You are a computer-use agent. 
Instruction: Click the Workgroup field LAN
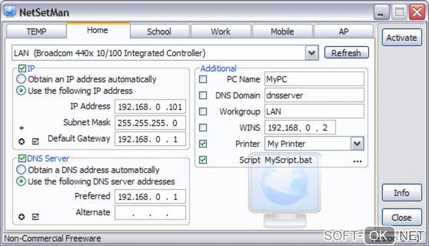tap(314, 111)
